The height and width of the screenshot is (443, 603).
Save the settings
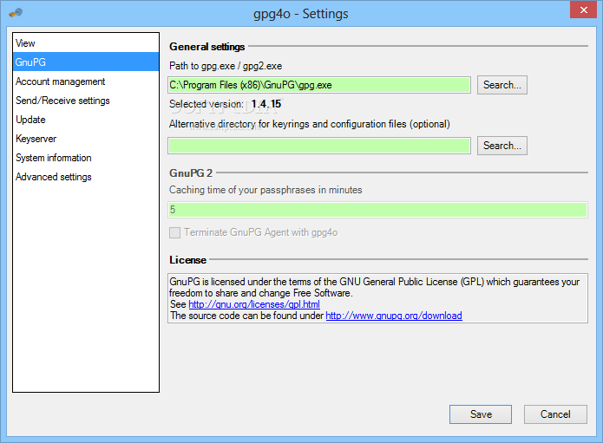(481, 414)
